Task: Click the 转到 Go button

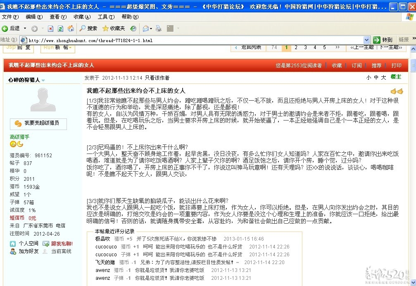Action: point(383,40)
